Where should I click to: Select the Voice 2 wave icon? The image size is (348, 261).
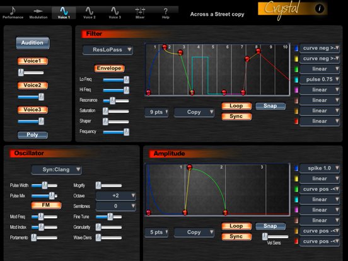coord(90,11)
